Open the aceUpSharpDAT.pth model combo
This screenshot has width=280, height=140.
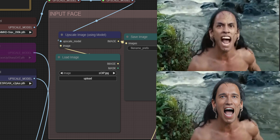(16, 58)
